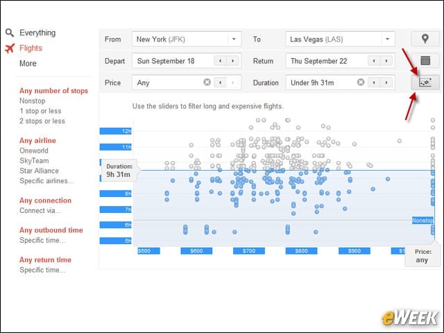Open the map pin view button
The image size is (444, 333).
pyautogui.click(x=425, y=39)
